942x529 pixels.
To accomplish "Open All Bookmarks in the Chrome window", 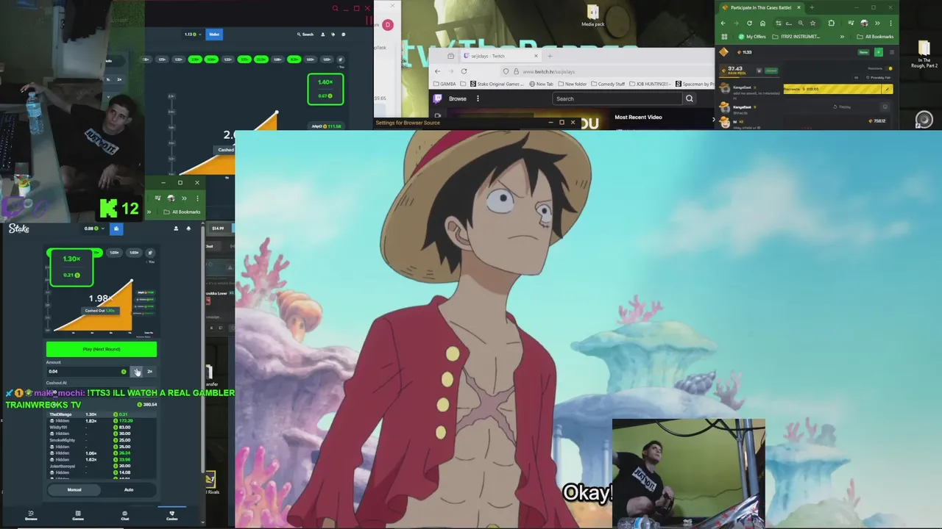I will pos(876,37).
